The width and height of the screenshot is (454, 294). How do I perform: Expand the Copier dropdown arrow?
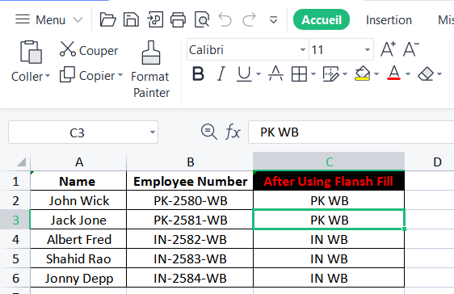120,75
